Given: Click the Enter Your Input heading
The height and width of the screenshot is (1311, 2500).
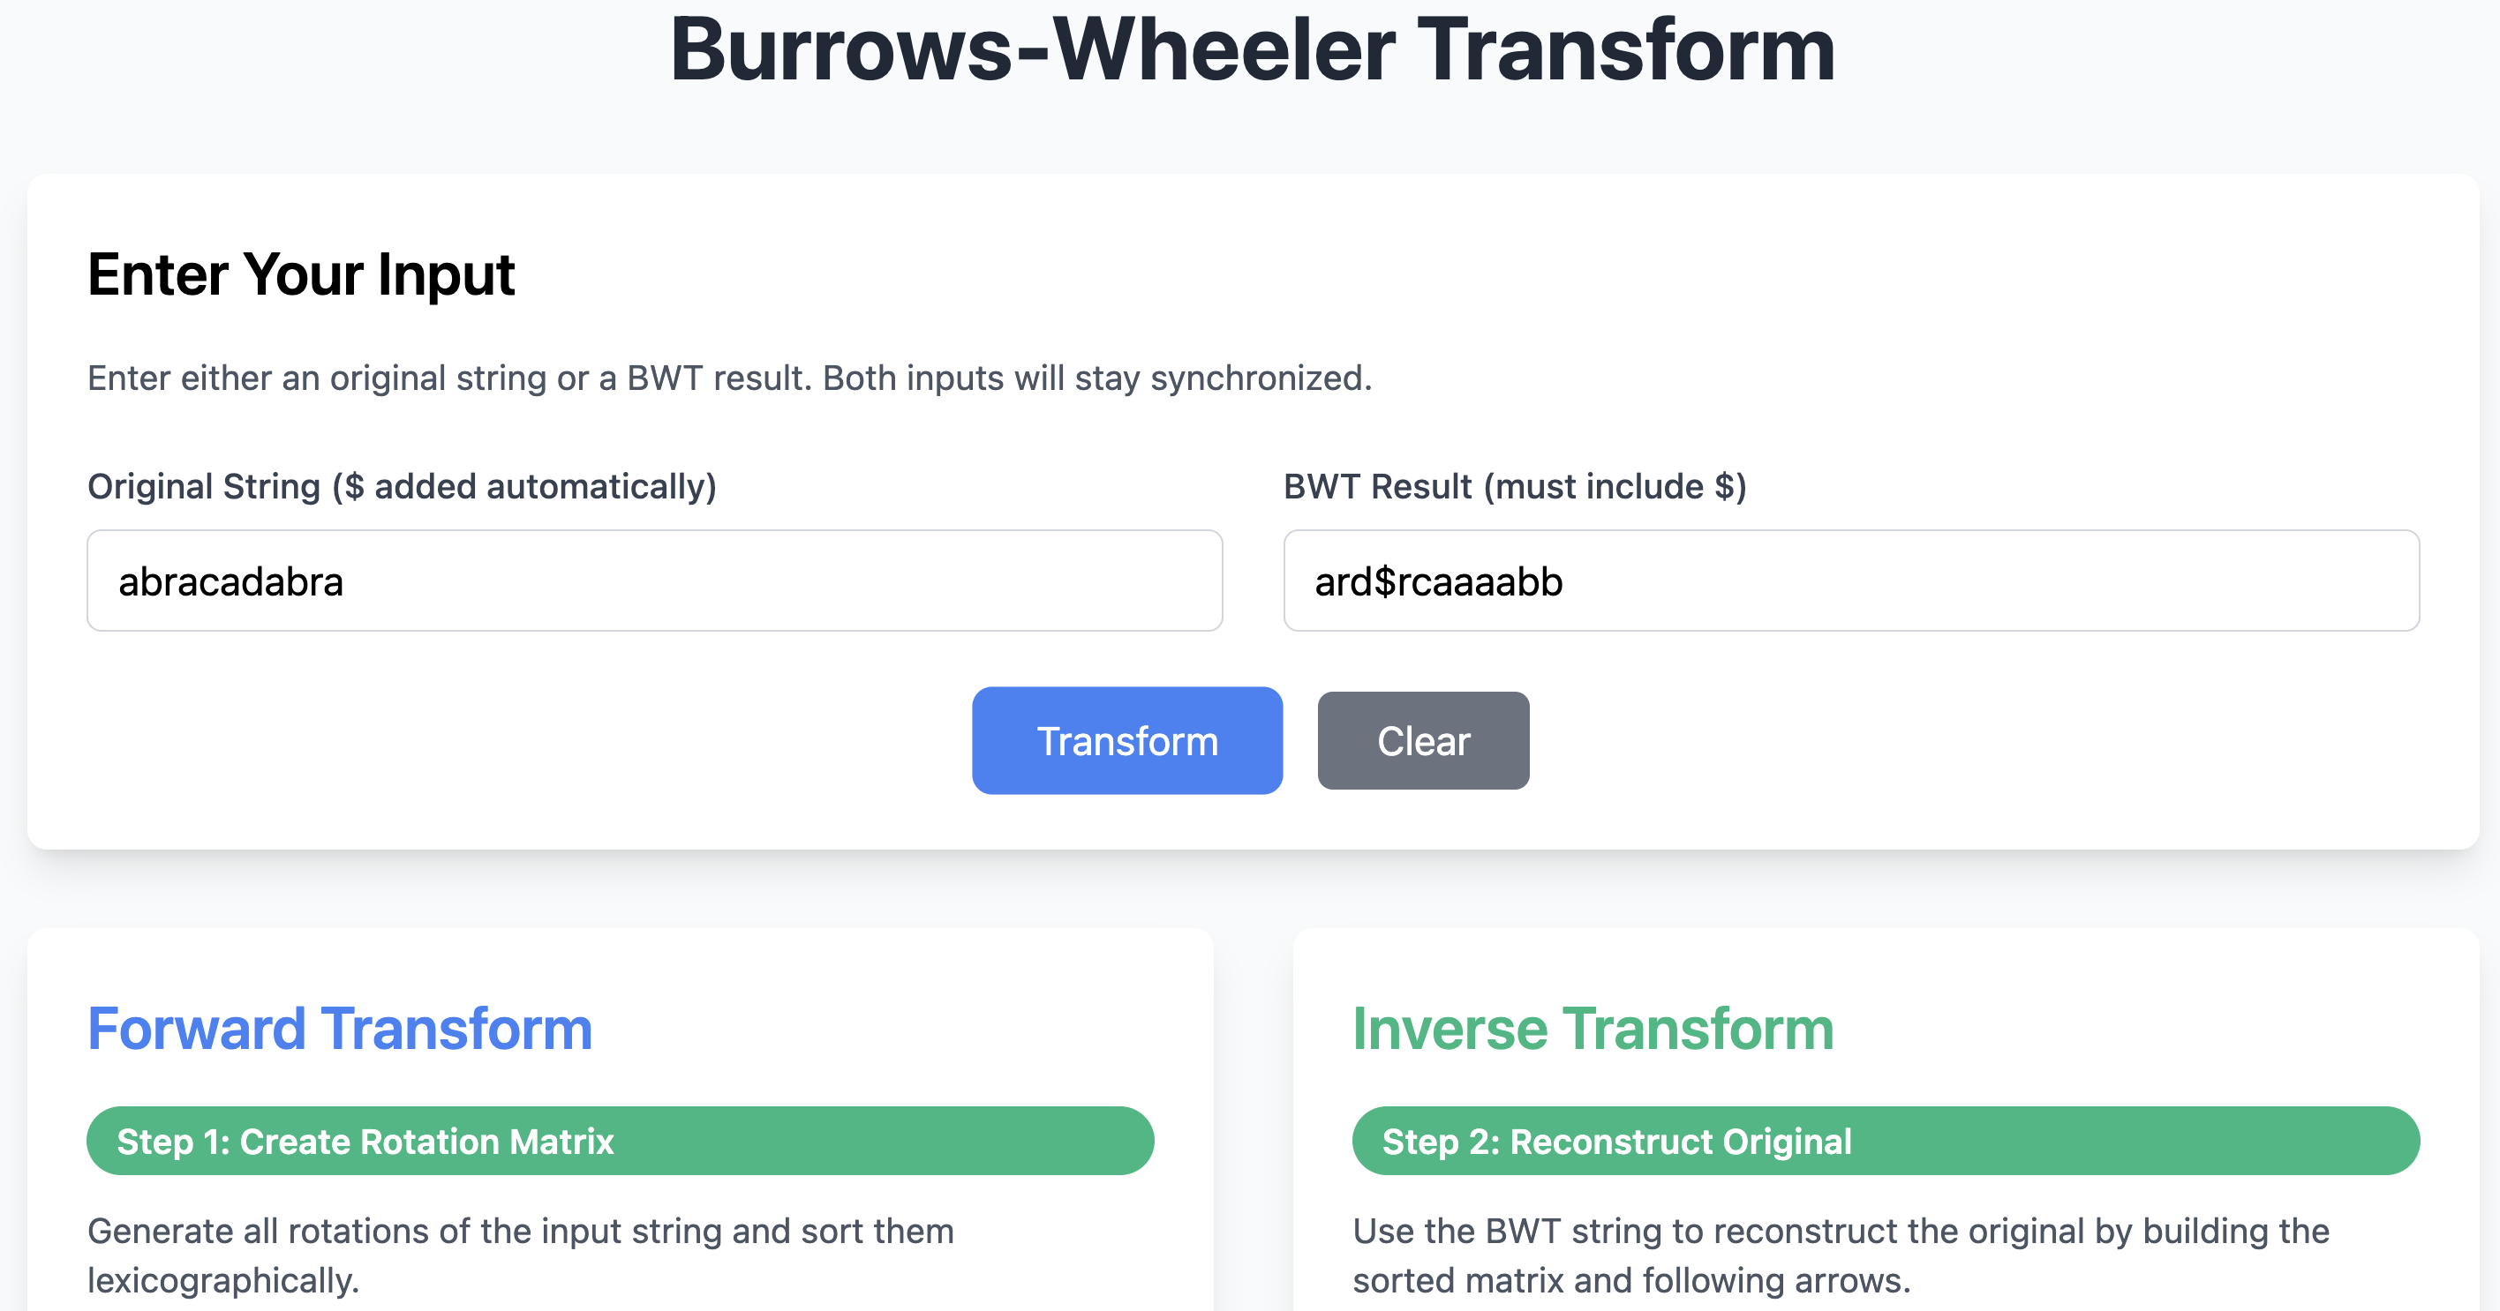Looking at the screenshot, I should (301, 274).
